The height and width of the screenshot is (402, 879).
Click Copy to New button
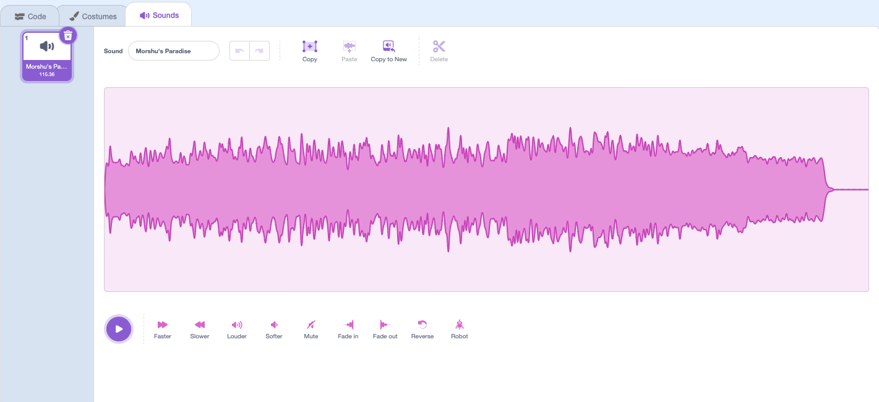point(388,47)
